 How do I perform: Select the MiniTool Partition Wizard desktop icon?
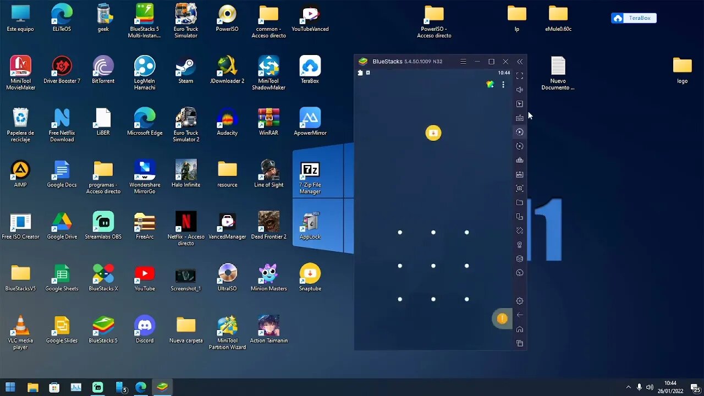[227, 333]
